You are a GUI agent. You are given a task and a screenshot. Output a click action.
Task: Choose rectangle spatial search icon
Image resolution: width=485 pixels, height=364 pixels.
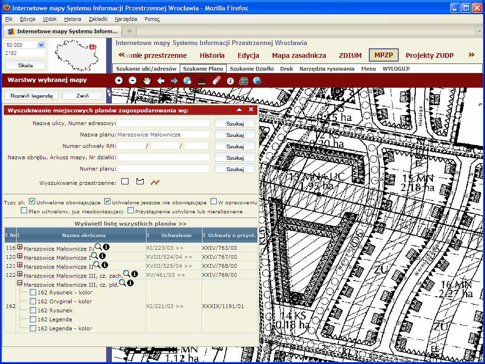tap(125, 181)
